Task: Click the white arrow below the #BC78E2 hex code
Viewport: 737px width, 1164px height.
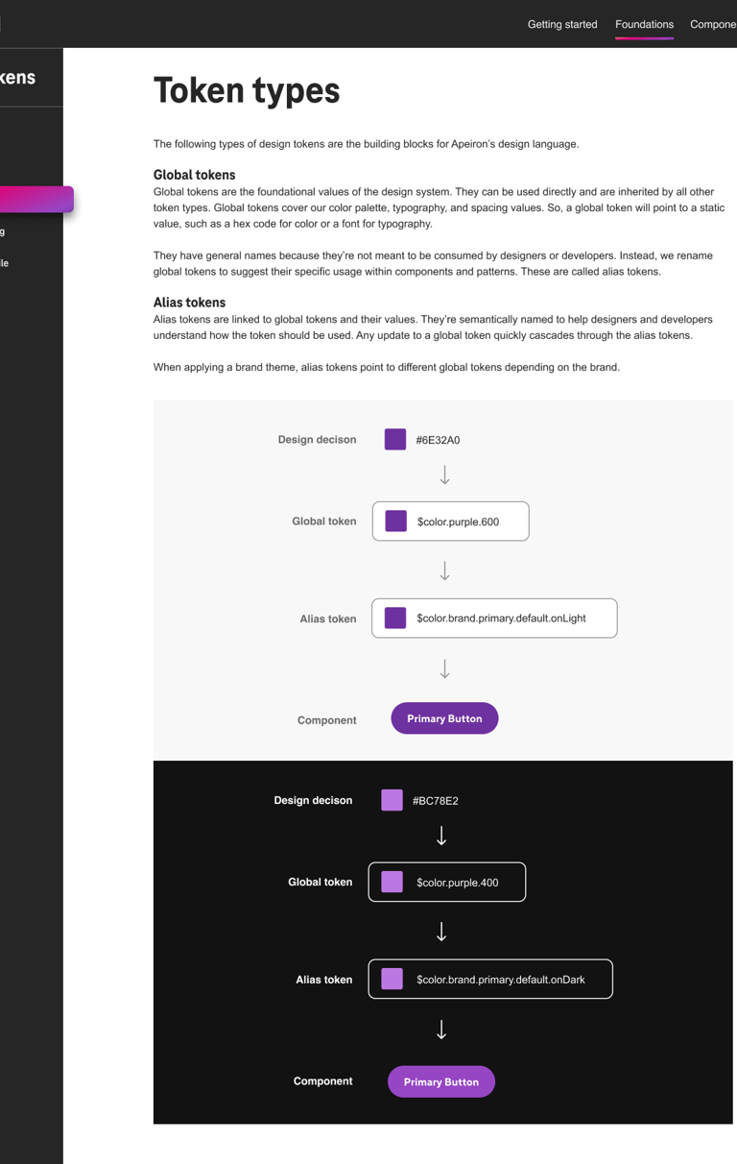Action: pyautogui.click(x=441, y=836)
